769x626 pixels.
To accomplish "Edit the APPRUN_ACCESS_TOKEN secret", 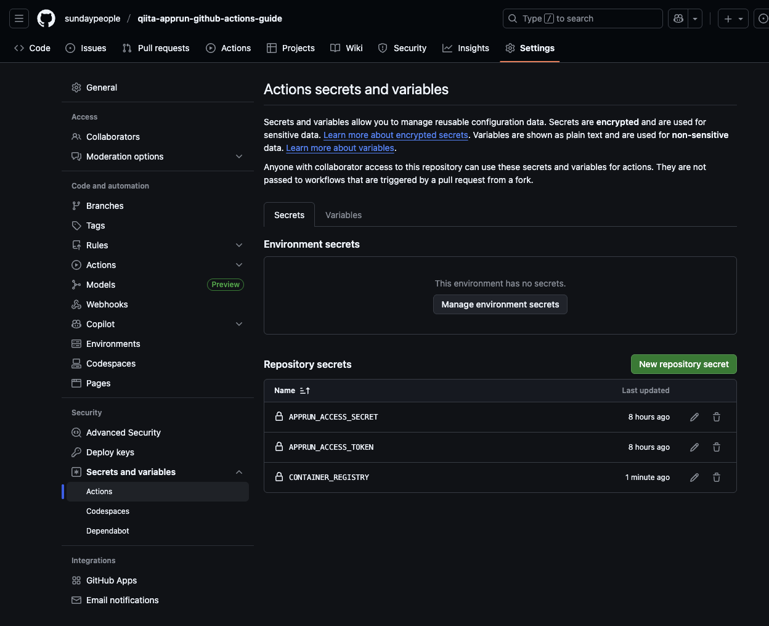I will [694, 447].
